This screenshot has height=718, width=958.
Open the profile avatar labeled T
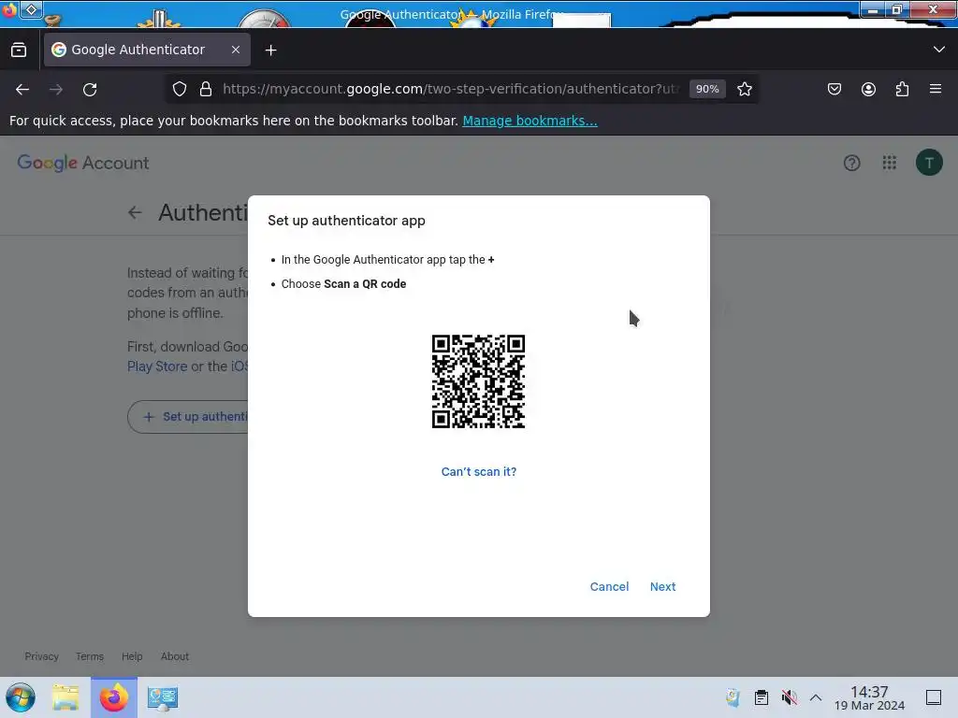click(929, 163)
